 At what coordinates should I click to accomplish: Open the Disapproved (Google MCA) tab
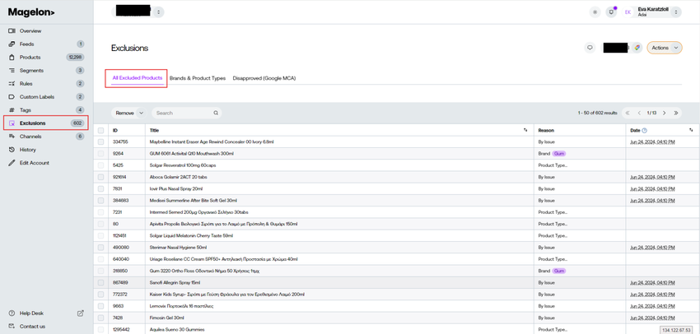264,78
